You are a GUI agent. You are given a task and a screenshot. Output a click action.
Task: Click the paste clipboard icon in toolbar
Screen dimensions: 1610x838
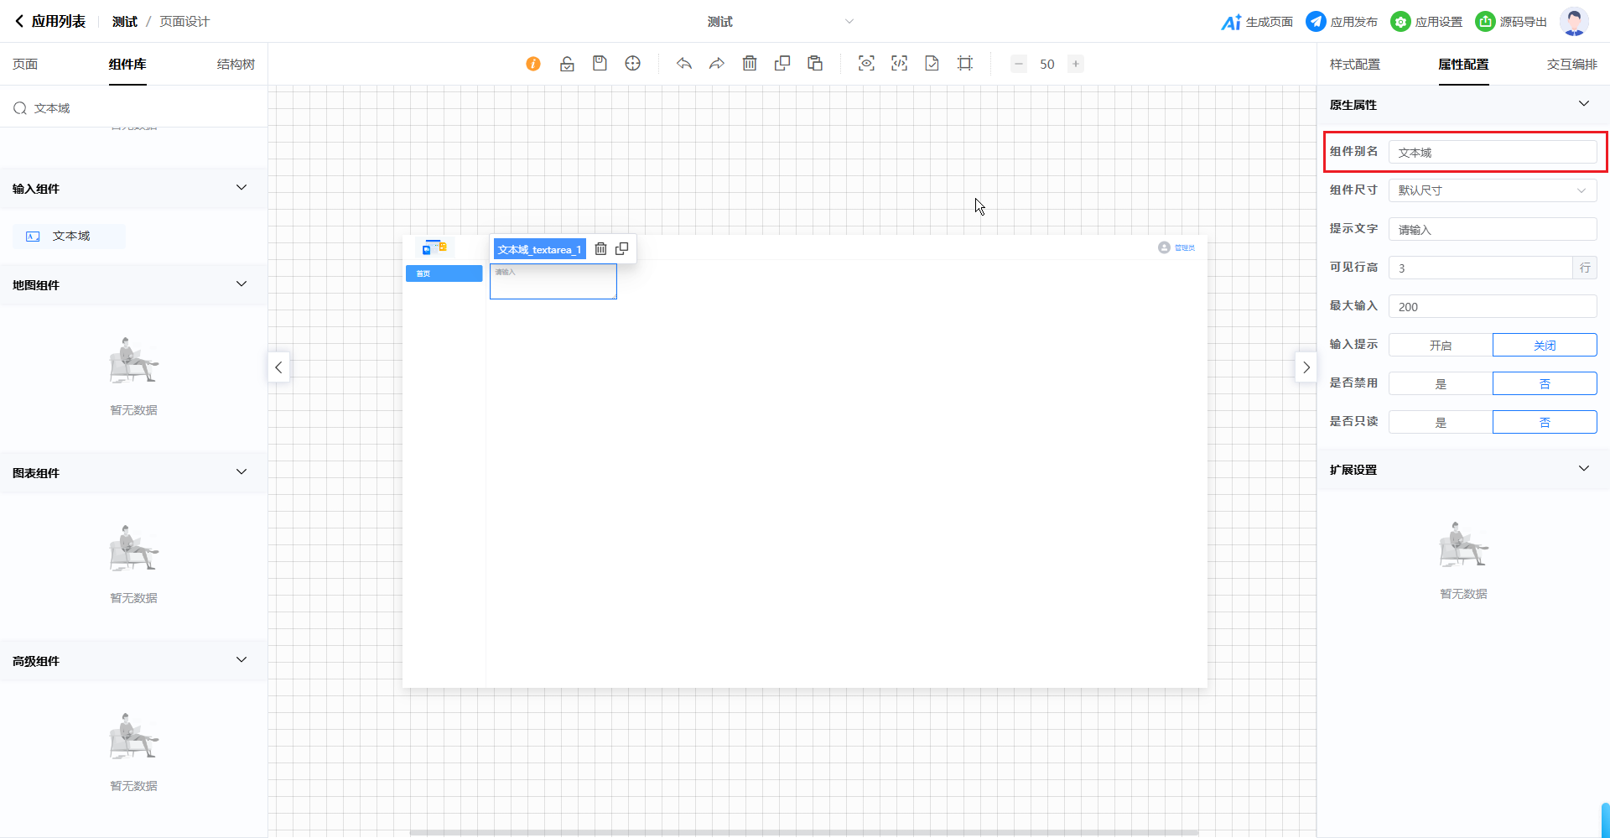click(x=815, y=64)
